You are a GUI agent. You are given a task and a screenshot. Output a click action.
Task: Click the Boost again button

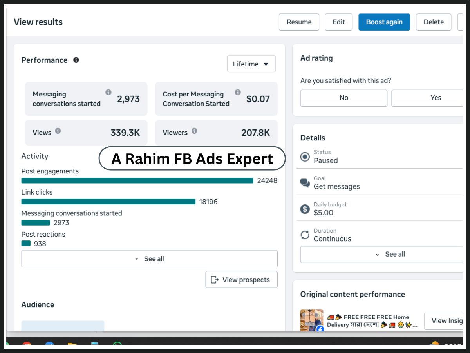coord(384,22)
